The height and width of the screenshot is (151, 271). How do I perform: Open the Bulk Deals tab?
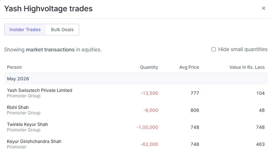coord(62,29)
